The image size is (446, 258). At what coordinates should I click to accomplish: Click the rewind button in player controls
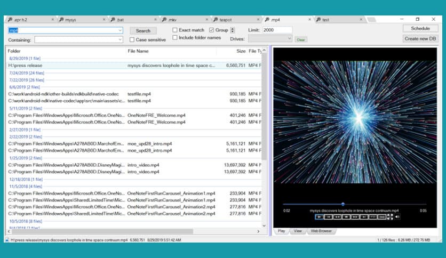point(337,217)
